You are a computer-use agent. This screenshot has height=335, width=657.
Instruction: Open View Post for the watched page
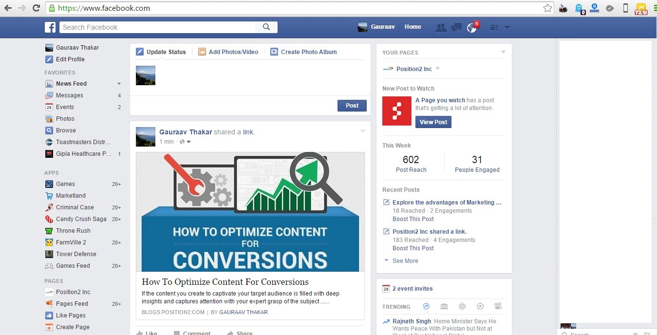pos(432,122)
